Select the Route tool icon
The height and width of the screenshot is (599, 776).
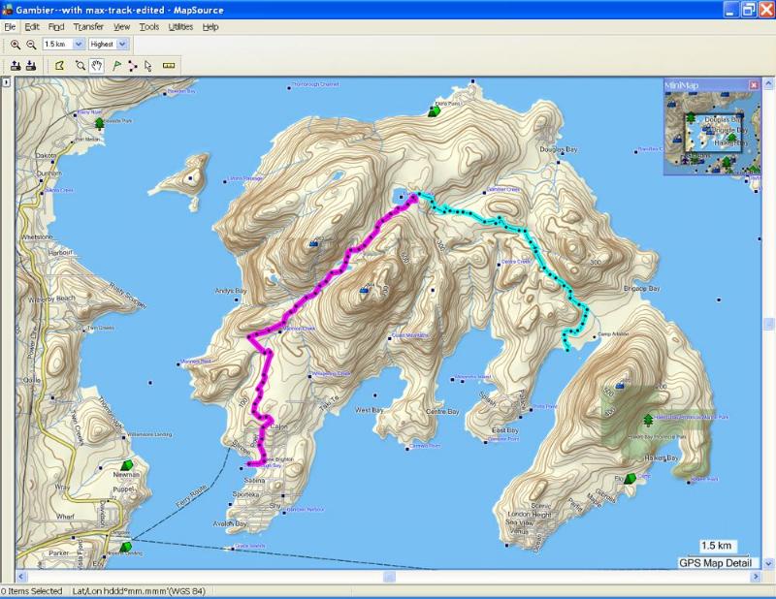point(133,65)
